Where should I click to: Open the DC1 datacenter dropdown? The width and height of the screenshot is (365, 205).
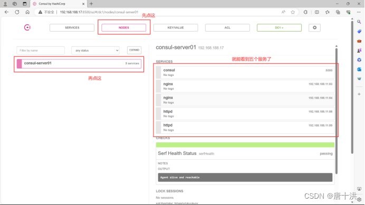coord(279,28)
